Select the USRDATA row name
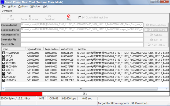Image resolution: width=170 pixels, height=106 pixels. click(x=11, y=81)
